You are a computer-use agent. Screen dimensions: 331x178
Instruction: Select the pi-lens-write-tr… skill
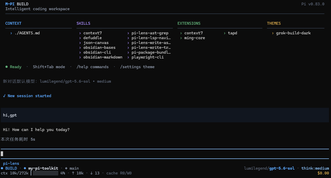151,48
